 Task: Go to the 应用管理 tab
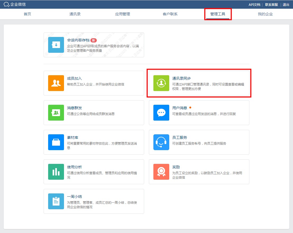(x=122, y=14)
